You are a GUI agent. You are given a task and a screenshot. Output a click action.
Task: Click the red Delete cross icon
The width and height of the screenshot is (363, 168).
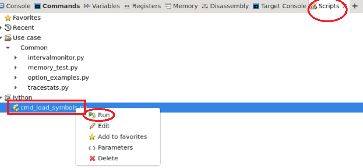coord(92,158)
